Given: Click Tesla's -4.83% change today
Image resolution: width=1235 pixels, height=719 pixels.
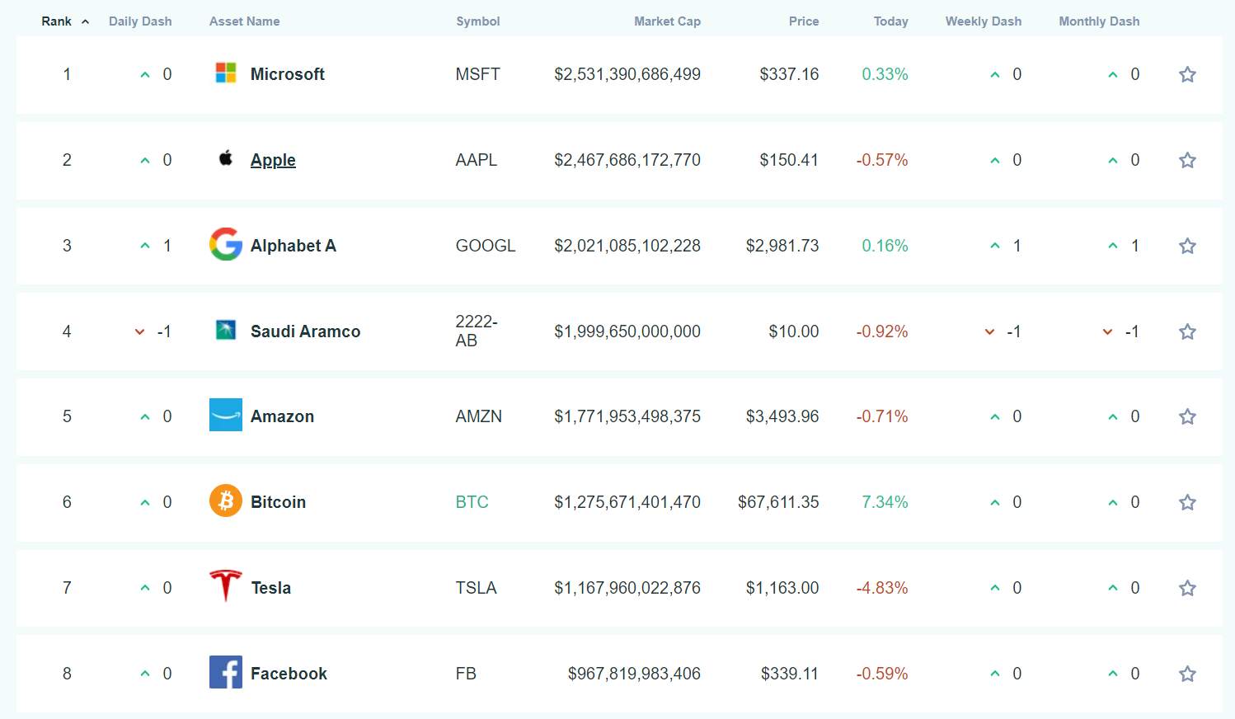Looking at the screenshot, I should click(882, 588).
